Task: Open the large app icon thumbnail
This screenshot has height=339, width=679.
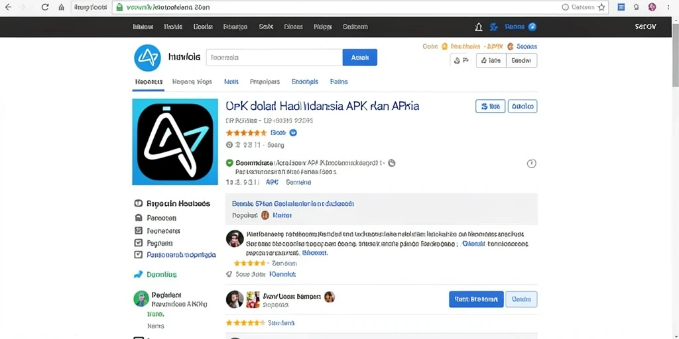Action: click(x=175, y=142)
